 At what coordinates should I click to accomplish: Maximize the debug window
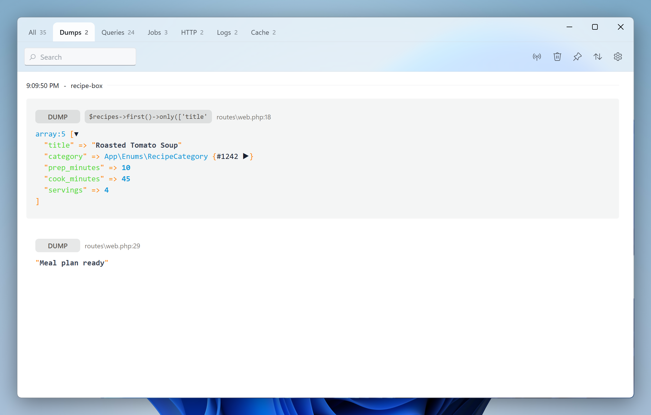pos(595,27)
